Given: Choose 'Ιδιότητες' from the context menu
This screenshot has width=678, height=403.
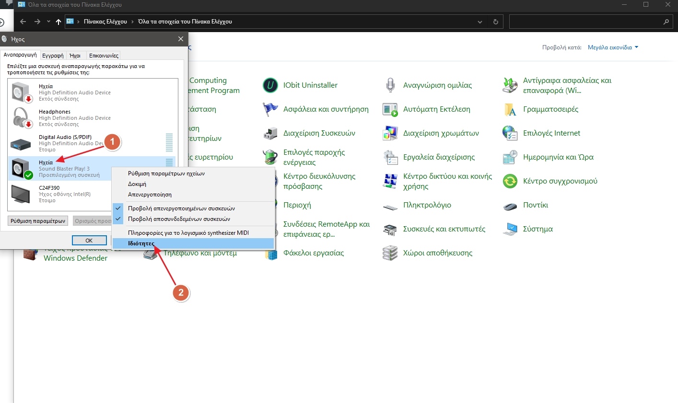Looking at the screenshot, I should point(141,243).
